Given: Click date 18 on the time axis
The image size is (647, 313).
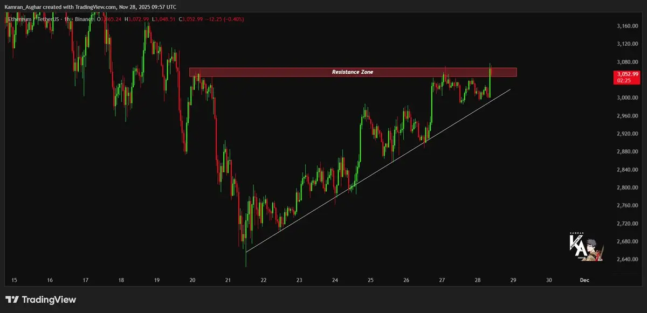Looking at the screenshot, I should 121,280.
